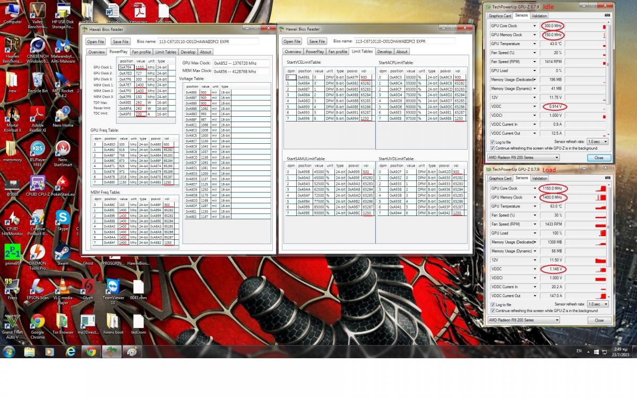The width and height of the screenshot is (637, 398).
Task: Open sensor refresh rate dropdown in Idle GPU-Z
Action: 597,142
